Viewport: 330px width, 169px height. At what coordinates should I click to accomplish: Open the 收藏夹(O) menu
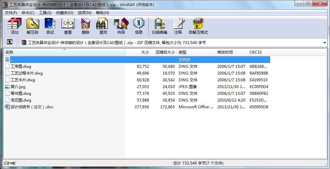[x=65, y=13]
